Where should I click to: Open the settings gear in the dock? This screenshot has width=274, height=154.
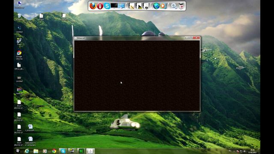173,6
